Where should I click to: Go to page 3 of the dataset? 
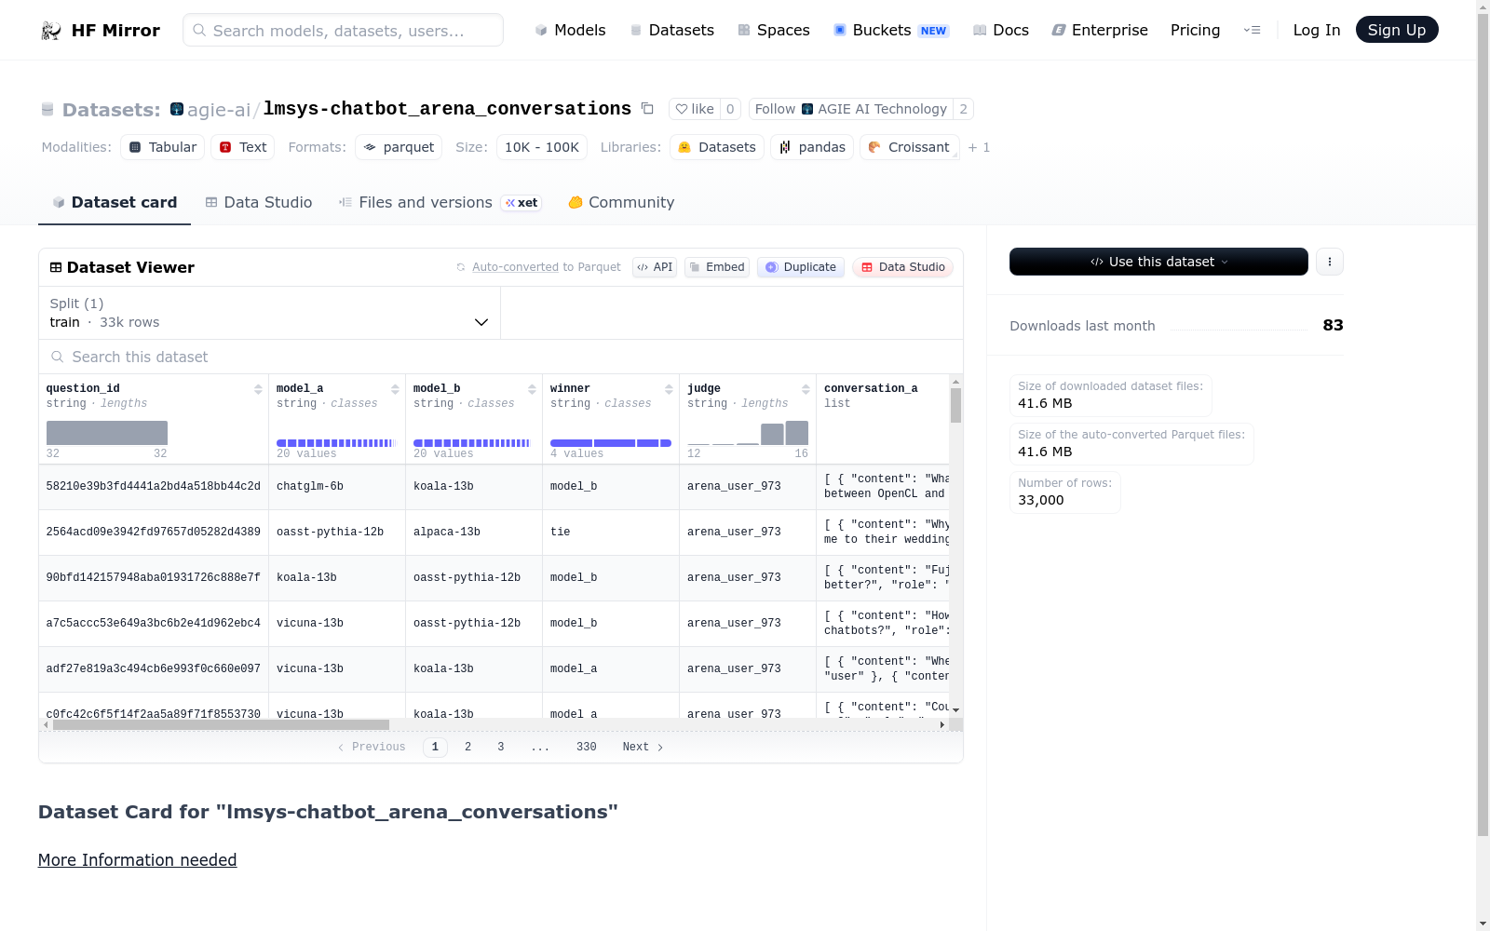tap(500, 747)
